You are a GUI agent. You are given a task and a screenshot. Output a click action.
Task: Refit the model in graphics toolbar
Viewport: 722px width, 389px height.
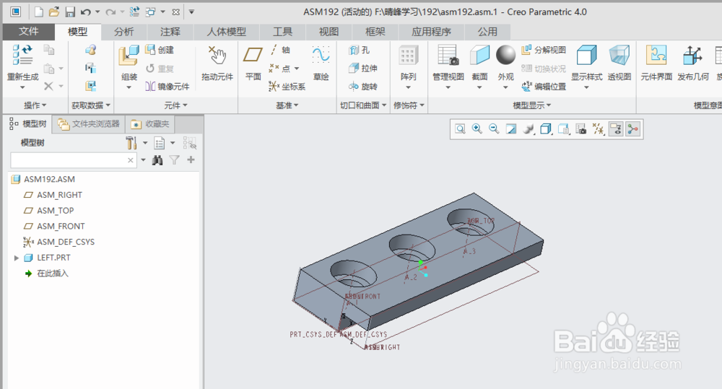[459, 129]
